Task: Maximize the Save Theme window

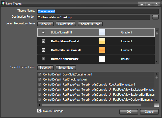Action: pos(149,4)
